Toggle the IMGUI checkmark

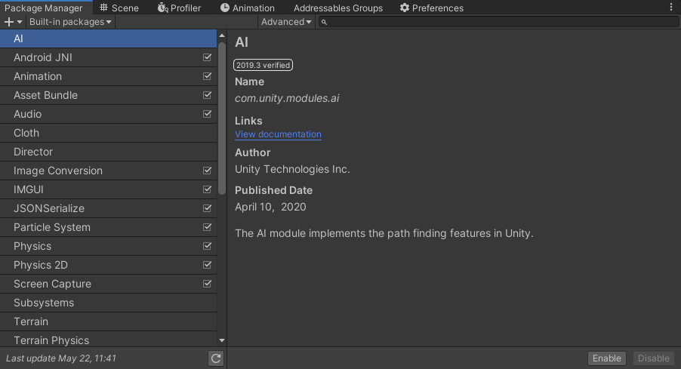[x=207, y=189]
